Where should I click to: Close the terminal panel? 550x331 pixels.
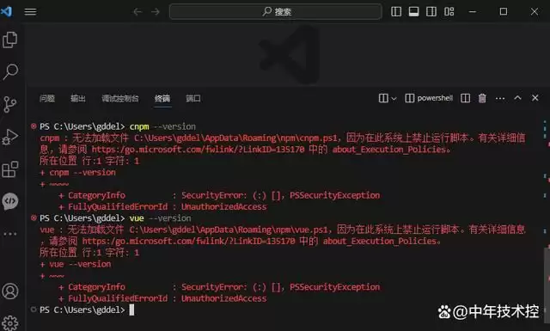[535, 98]
